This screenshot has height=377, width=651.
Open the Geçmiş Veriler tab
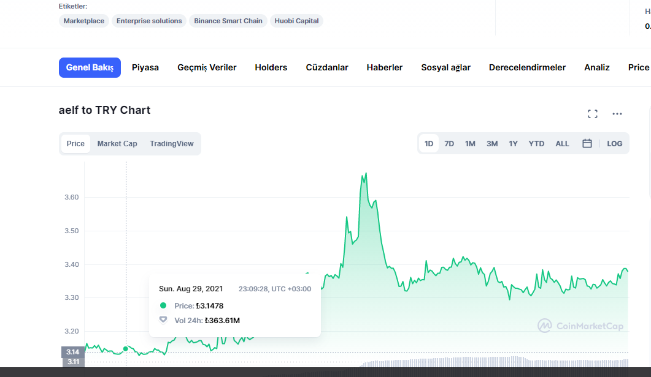(x=207, y=67)
